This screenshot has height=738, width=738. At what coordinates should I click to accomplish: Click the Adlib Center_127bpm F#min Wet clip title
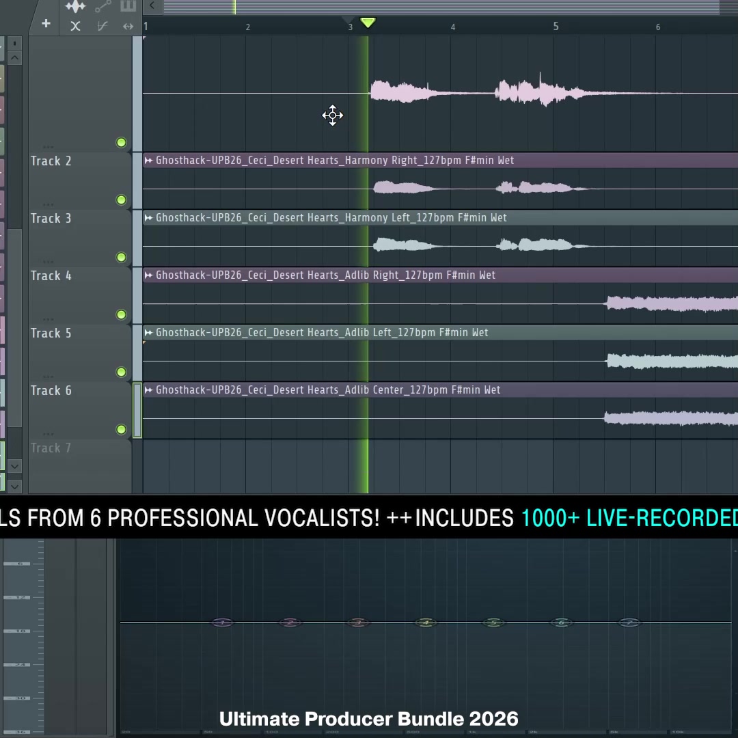(x=328, y=390)
